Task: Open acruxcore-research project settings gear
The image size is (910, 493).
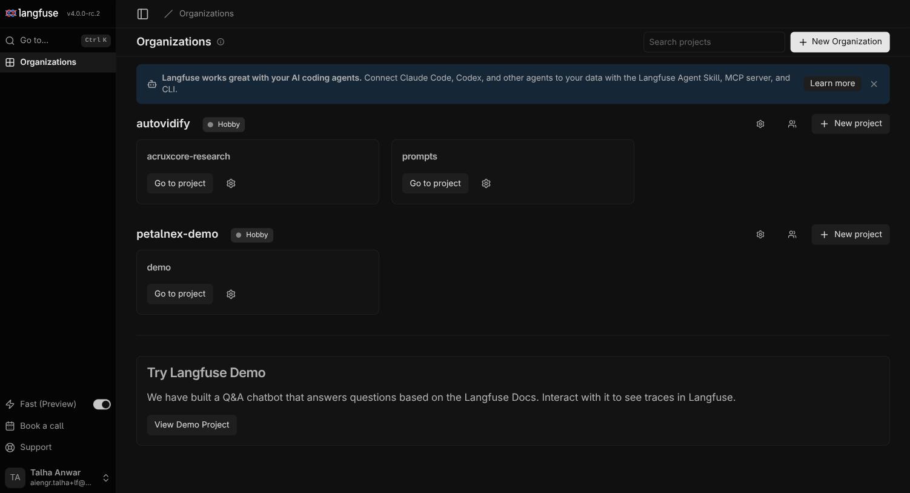Action: [231, 183]
